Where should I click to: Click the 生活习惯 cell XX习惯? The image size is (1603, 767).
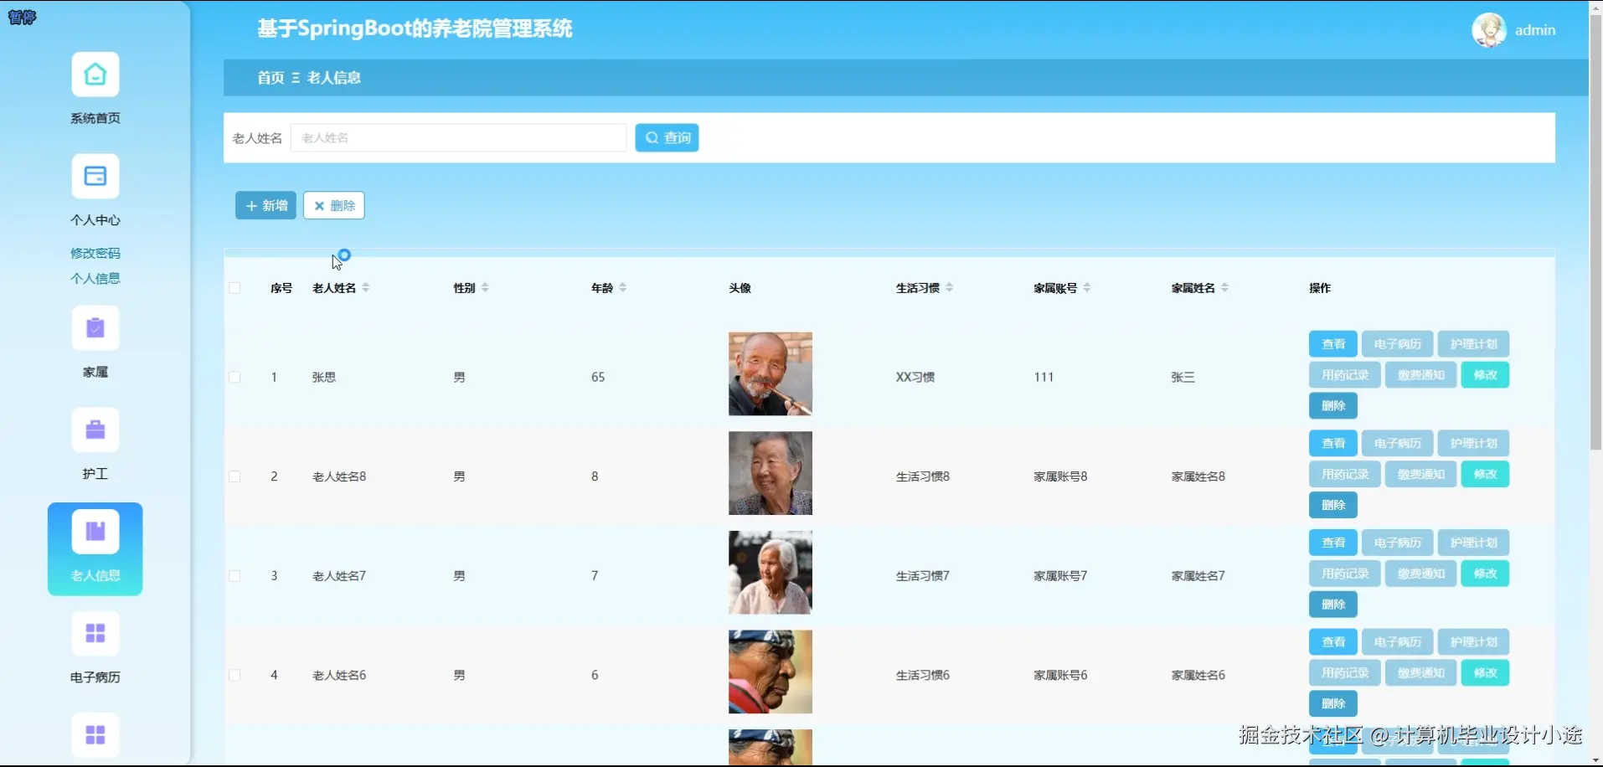click(915, 378)
